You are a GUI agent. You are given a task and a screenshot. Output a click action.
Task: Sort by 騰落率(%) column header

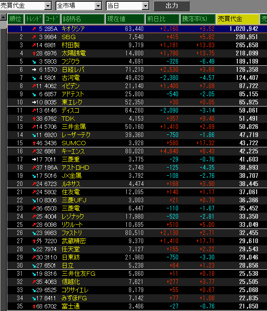pos(198,19)
